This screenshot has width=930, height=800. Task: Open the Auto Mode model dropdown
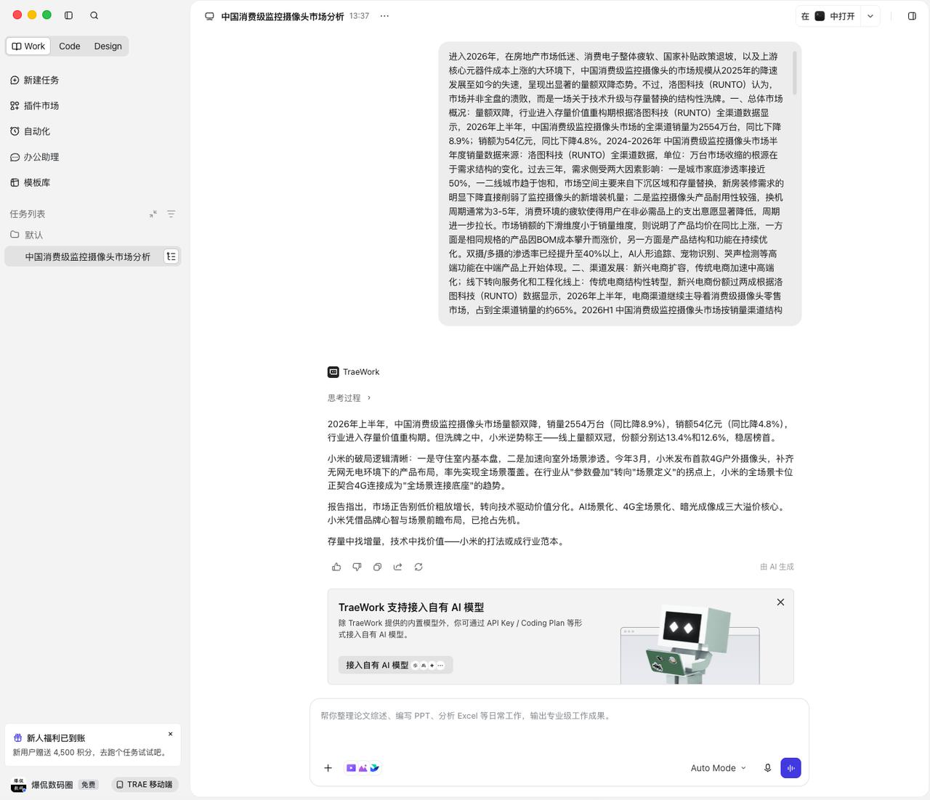[x=718, y=768]
